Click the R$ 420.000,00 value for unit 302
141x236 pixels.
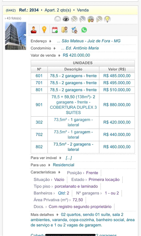click(x=117, y=122)
